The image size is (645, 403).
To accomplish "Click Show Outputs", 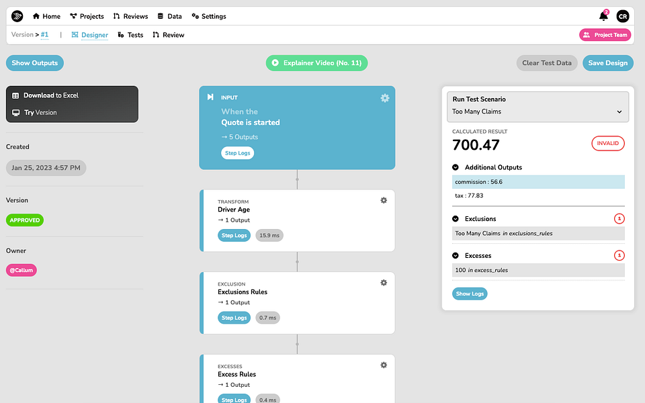I will point(35,63).
